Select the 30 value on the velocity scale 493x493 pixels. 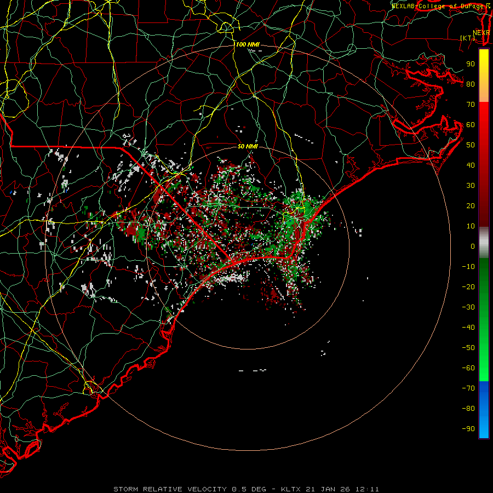[x=471, y=186]
